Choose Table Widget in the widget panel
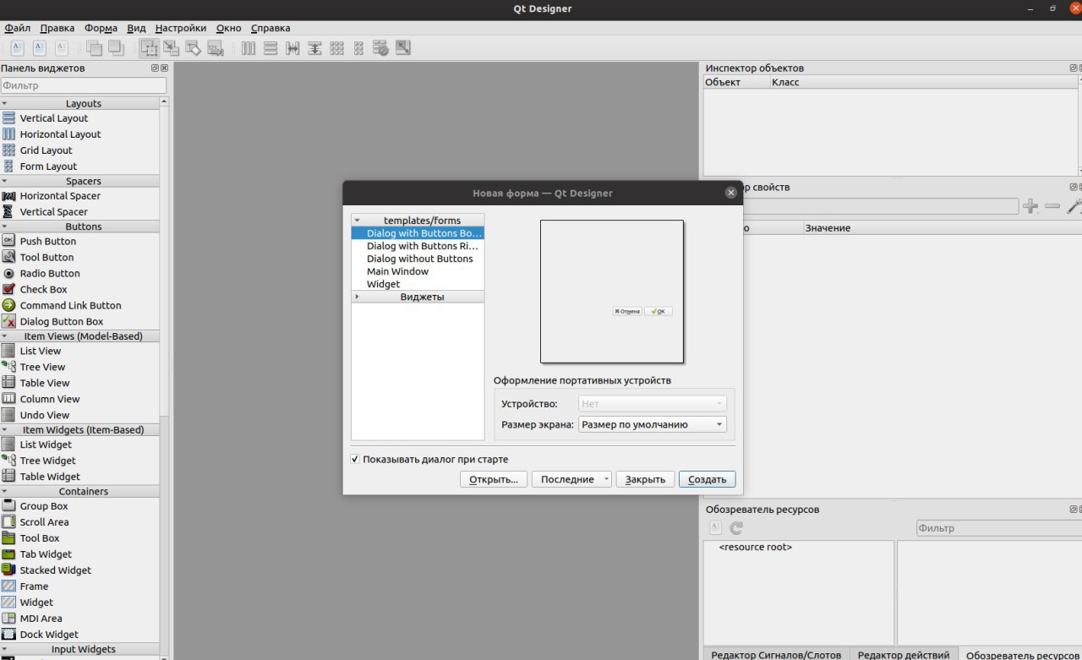1082x660 pixels. [x=50, y=477]
